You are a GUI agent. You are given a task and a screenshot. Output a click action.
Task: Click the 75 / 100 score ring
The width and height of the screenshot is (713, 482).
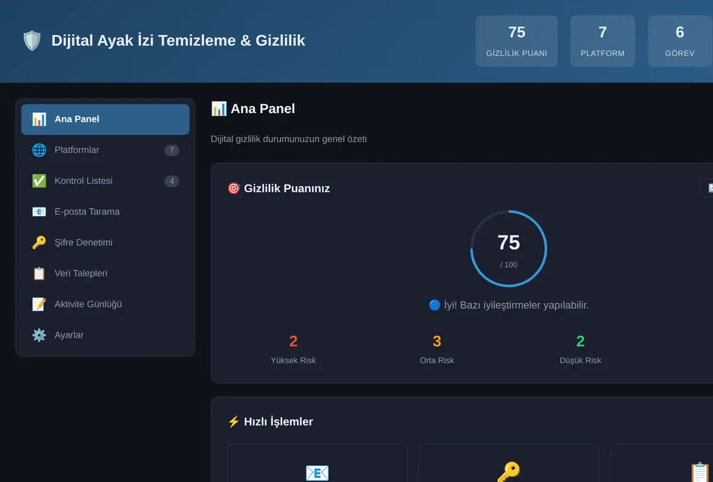click(x=509, y=249)
